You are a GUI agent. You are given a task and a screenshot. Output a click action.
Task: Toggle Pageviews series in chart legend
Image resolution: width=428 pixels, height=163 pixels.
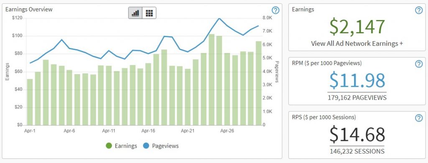161,146
